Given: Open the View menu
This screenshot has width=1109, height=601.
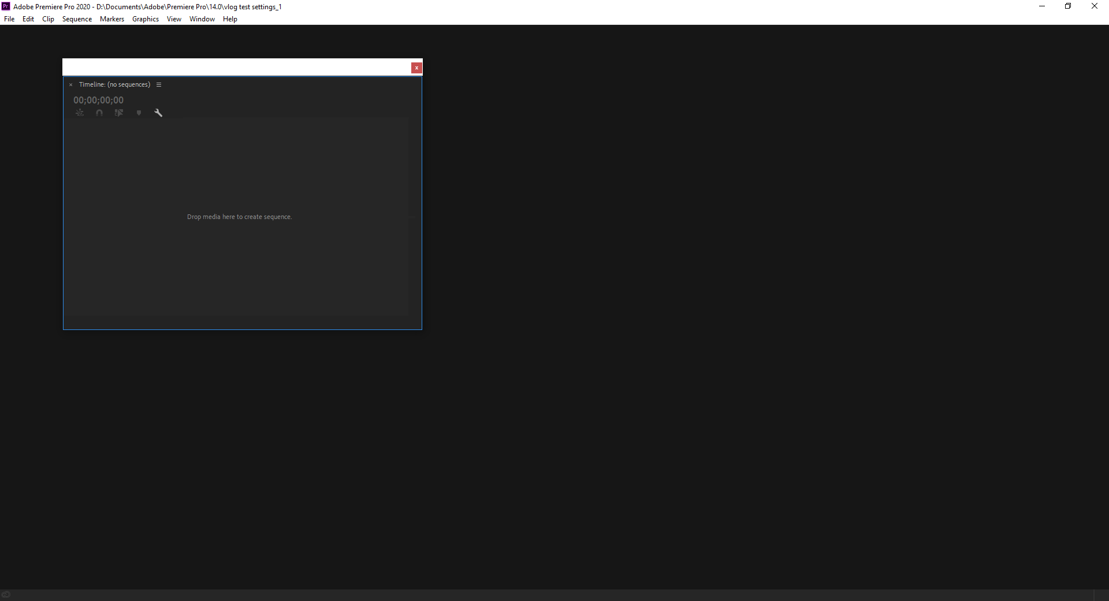Looking at the screenshot, I should click(x=174, y=19).
